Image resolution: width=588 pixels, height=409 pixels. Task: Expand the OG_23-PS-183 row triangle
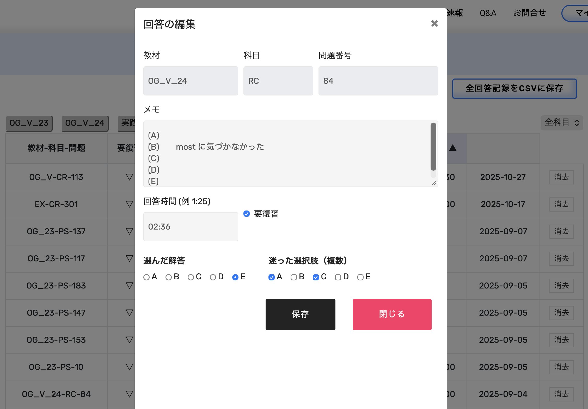click(x=129, y=286)
